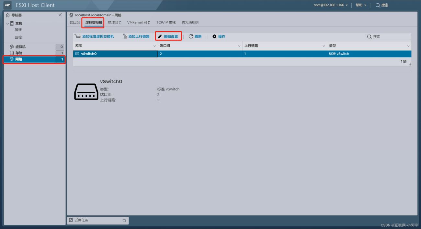Collapse the 主机 tree node chevron
Image resolution: width=421 pixels, height=229 pixels.
pyautogui.click(x=8, y=23)
